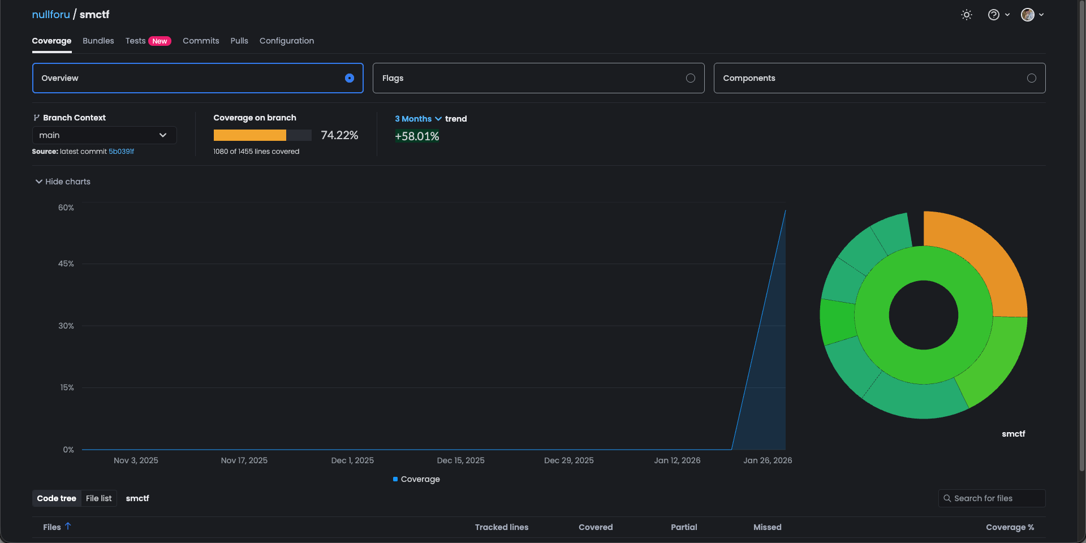Screen dimensions: 1086x543
Task: Click the blue Coverage legend marker
Action: click(x=395, y=479)
